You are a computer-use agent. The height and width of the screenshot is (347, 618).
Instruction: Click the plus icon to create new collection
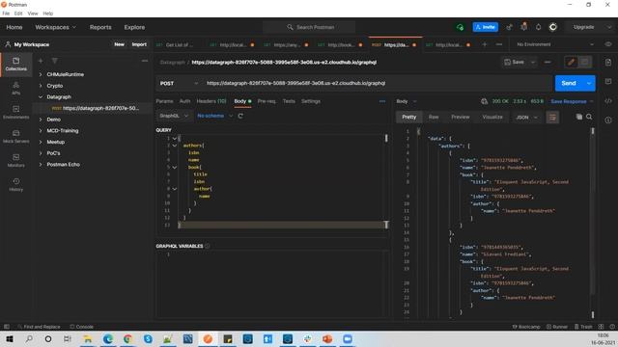coord(41,61)
